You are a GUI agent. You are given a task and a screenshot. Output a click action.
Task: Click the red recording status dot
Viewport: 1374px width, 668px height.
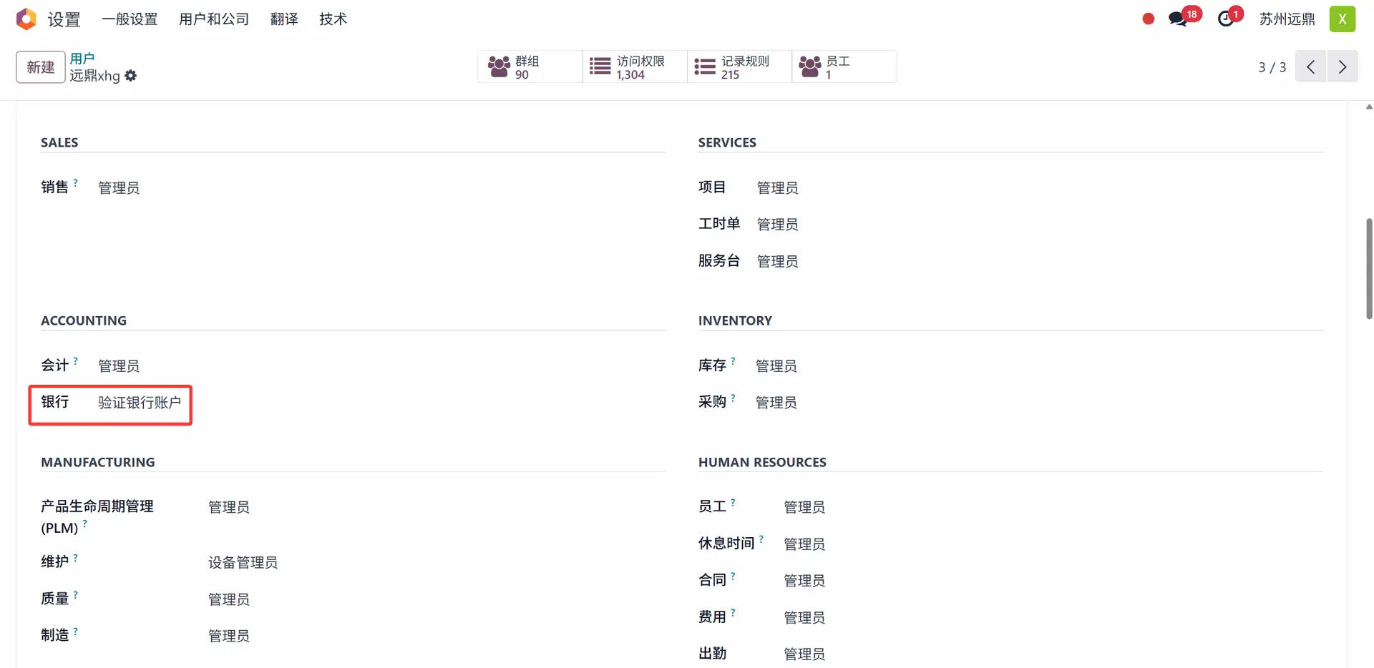pos(1149,19)
